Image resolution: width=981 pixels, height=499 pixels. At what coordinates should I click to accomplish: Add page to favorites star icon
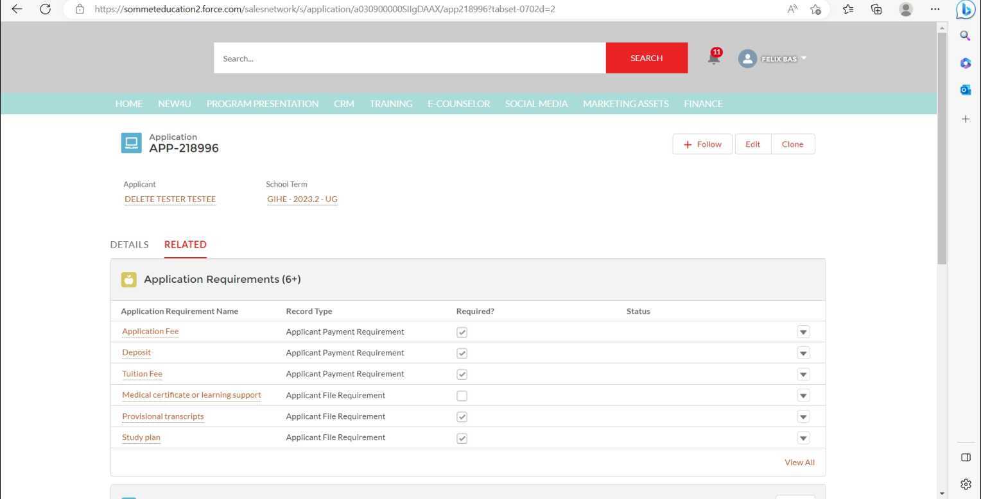[815, 9]
